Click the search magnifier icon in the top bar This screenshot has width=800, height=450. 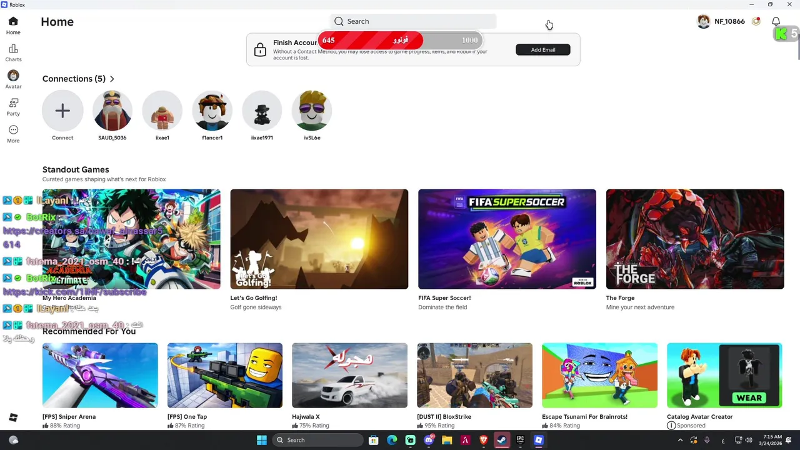[x=339, y=21]
